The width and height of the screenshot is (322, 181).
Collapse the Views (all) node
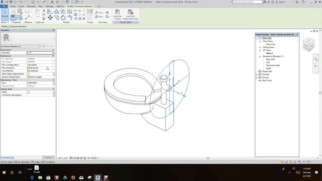(x=257, y=38)
